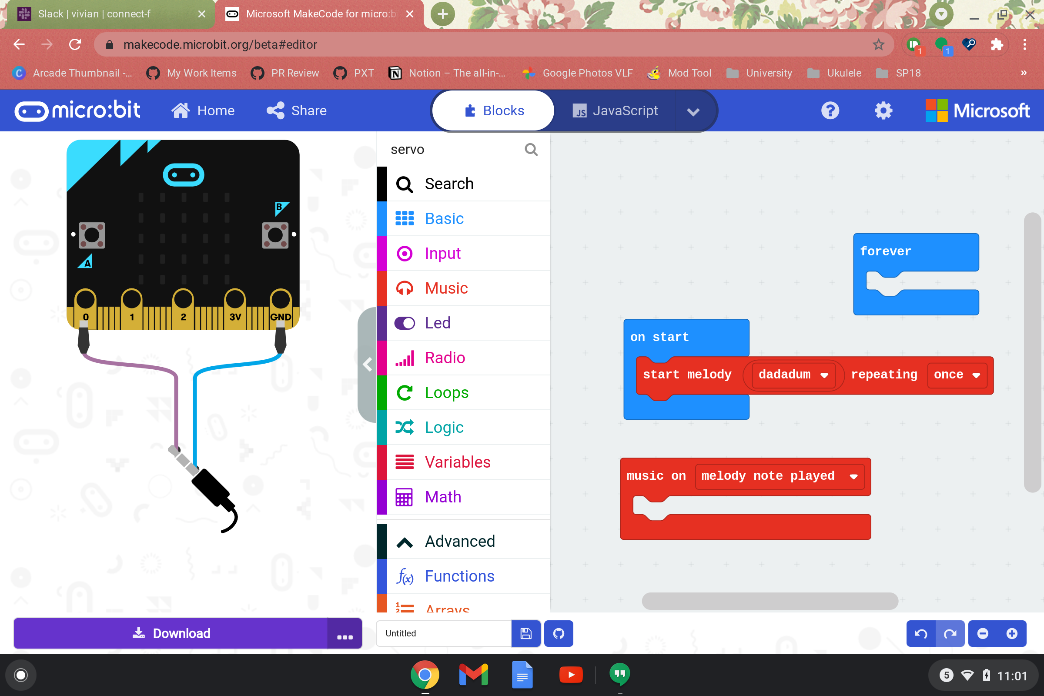
Task: Open the help question mark icon
Action: [830, 110]
